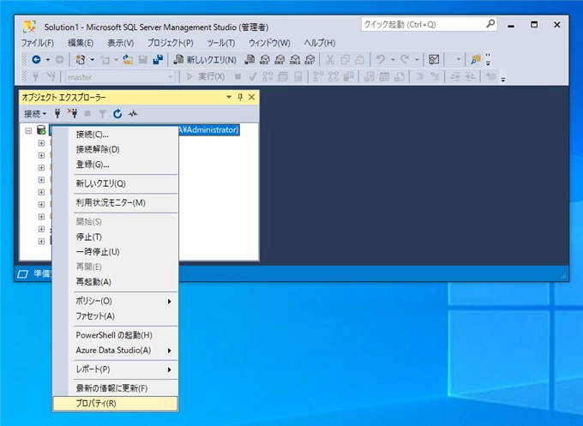
Task: Open the Object Explorer window position dropdown arrow
Action: (229, 97)
